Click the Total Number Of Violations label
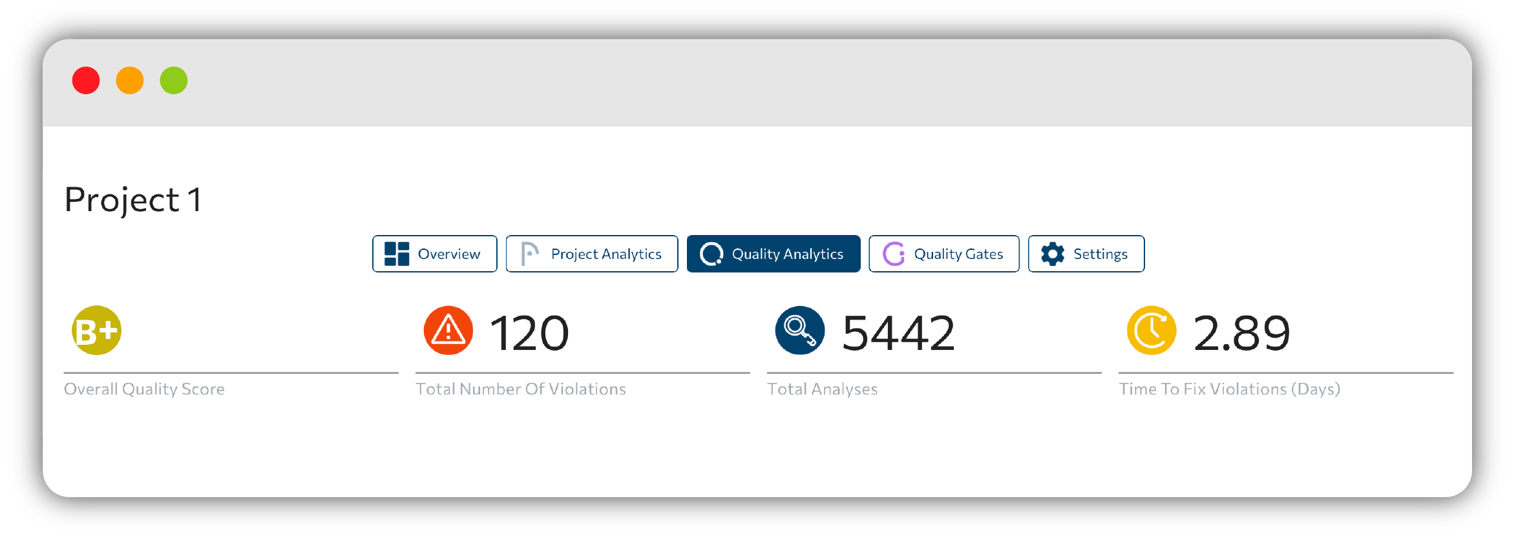 (x=521, y=389)
